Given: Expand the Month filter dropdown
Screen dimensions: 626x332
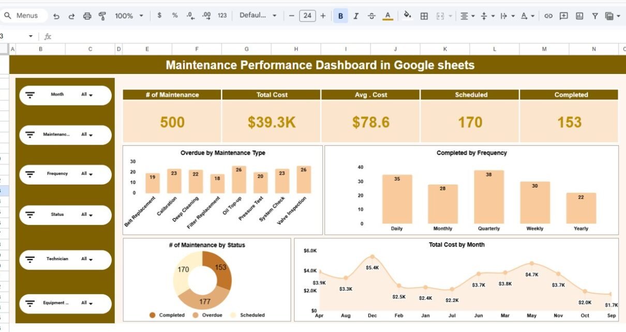Looking at the screenshot, I should [87, 95].
